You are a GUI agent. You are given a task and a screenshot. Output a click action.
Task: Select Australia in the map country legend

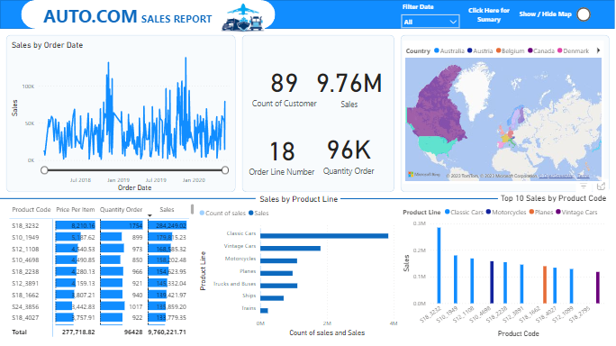[449, 50]
